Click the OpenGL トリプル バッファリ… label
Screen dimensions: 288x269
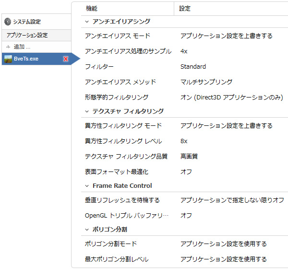point(127,216)
